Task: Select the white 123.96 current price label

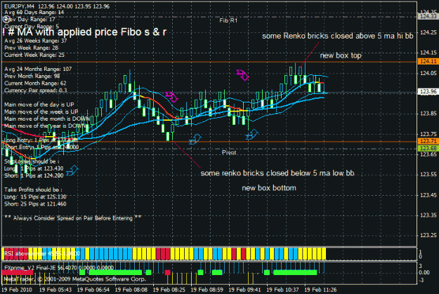Action: [x=428, y=91]
